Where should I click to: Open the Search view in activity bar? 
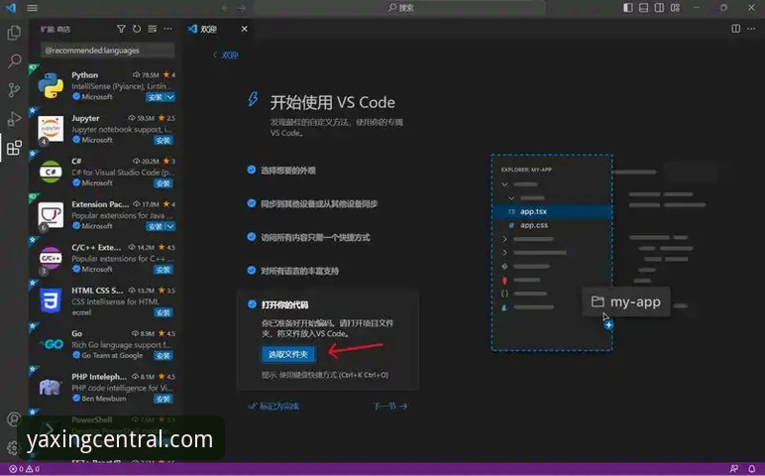(14, 61)
